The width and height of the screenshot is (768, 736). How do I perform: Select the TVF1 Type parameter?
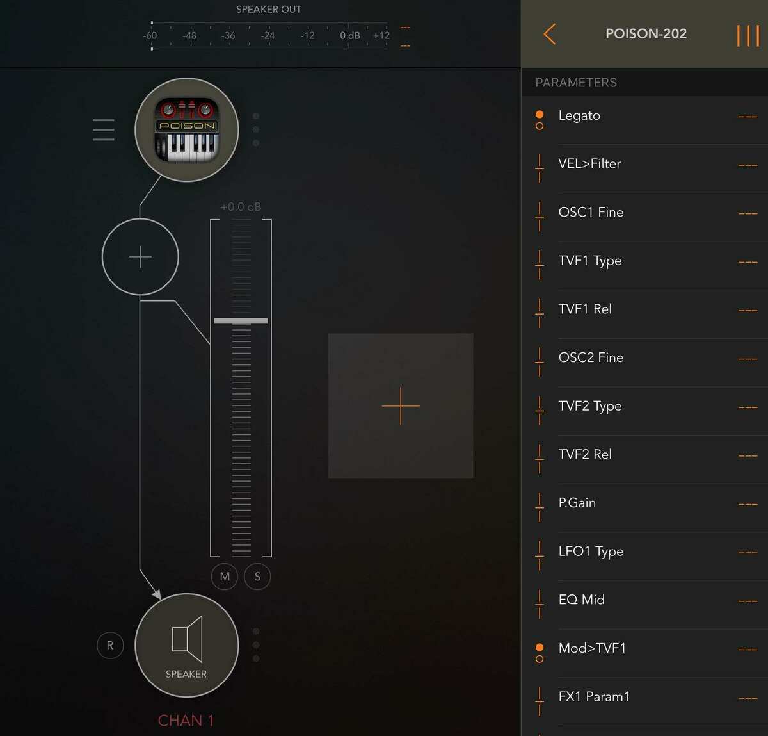[x=644, y=266]
